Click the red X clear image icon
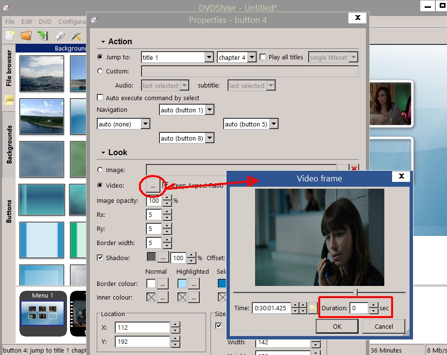Image resolution: width=447 pixels, height=355 pixels. [x=354, y=168]
